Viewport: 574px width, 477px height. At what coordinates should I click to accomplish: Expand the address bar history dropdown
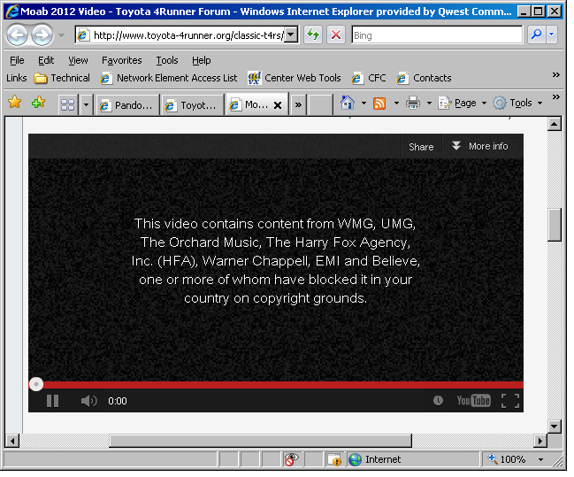pyautogui.click(x=291, y=35)
